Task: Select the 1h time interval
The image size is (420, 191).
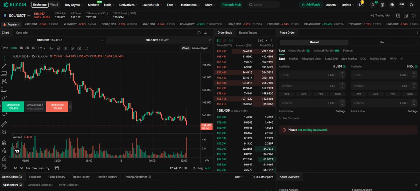Action: (21, 48)
